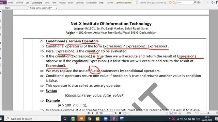Image resolution: width=218 pixels, height=122 pixels.
Task: Switch to the Protect tab
Action: (62, 3)
